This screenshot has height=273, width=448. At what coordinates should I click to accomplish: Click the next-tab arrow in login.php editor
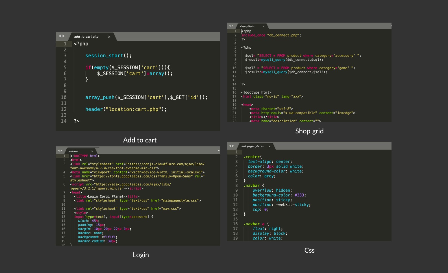[61, 151]
